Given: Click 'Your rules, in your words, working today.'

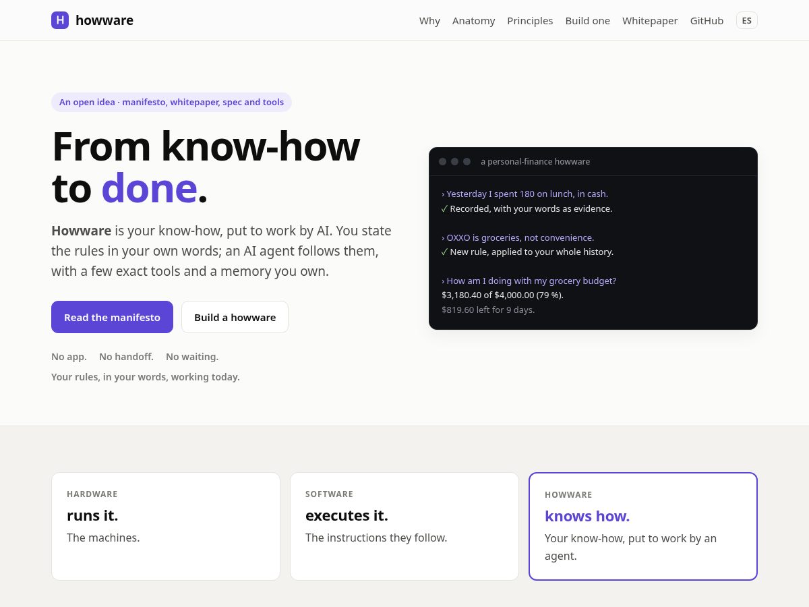Looking at the screenshot, I should 146,377.
